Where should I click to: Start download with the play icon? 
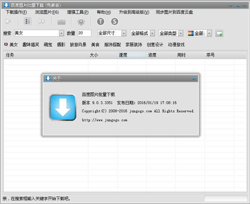pos(8,21)
